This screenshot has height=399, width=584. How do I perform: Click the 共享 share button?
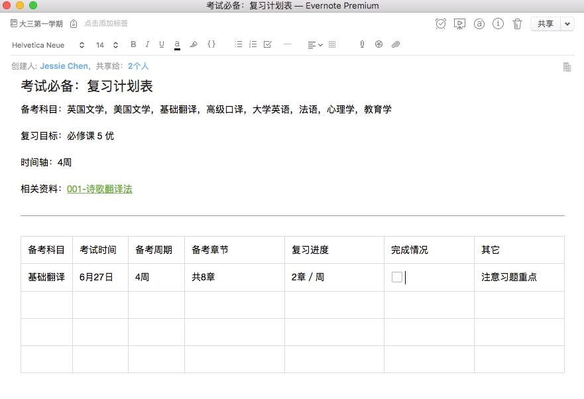pyautogui.click(x=545, y=24)
